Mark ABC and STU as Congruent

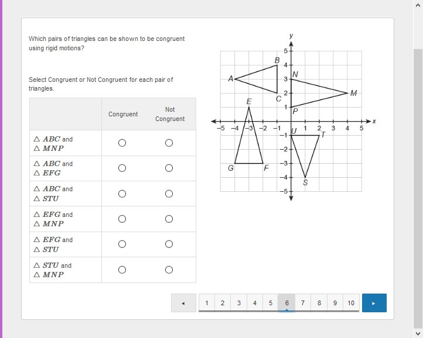click(x=122, y=194)
